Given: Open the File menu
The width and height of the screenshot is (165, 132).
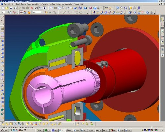Looking at the screenshot, I should [x=5, y=4].
